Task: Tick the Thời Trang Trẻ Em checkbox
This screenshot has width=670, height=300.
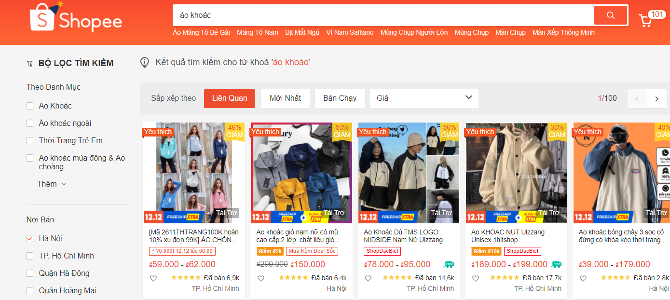Action: (x=30, y=141)
